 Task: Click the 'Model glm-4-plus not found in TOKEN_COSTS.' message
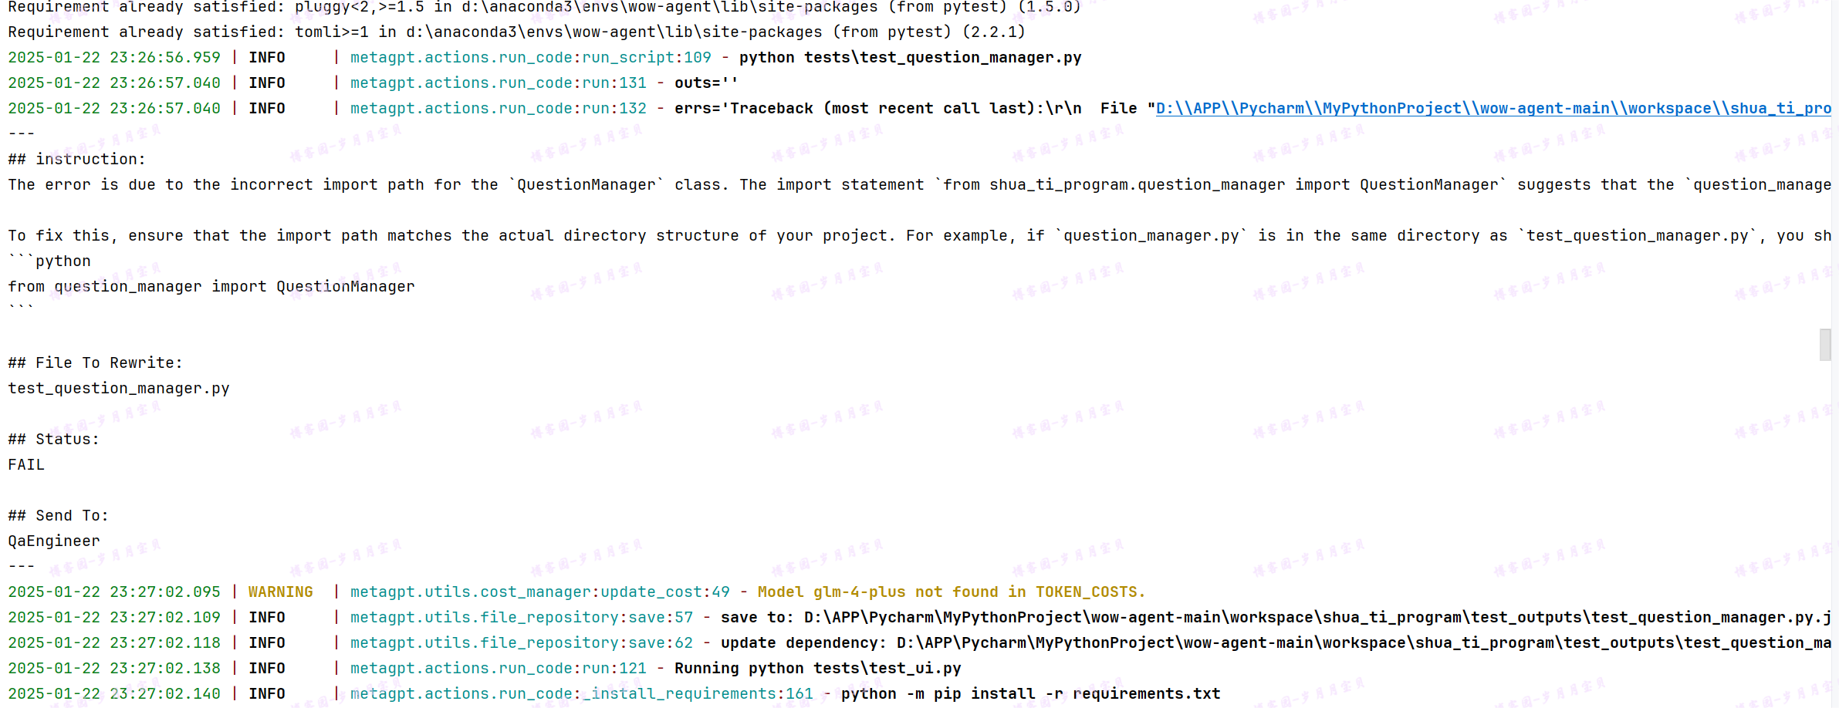click(x=952, y=592)
